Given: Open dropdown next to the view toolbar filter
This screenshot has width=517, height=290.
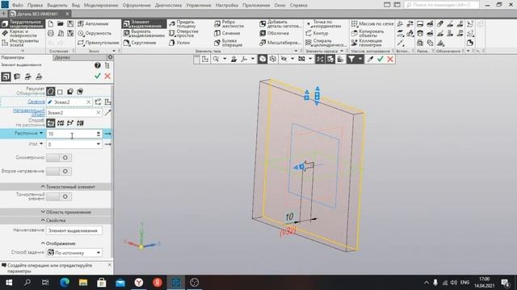Looking at the screenshot, I should (359, 59).
